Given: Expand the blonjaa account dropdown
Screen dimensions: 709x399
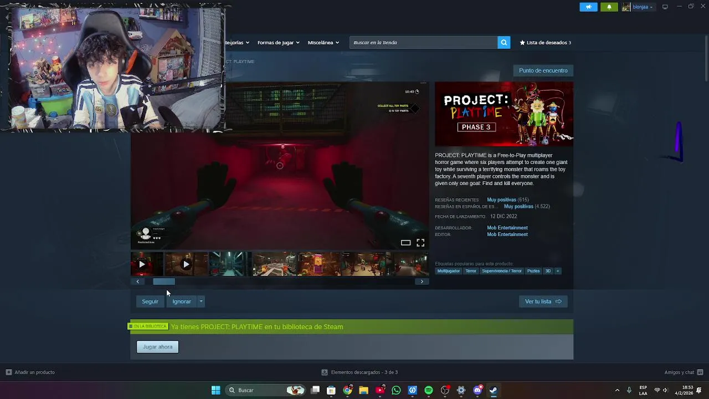Looking at the screenshot, I should (651, 7).
